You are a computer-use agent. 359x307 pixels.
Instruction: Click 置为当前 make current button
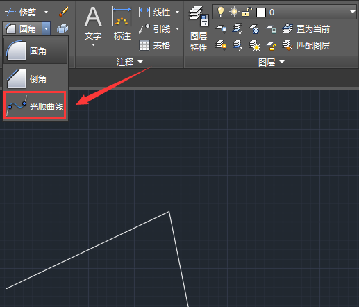click(306, 29)
